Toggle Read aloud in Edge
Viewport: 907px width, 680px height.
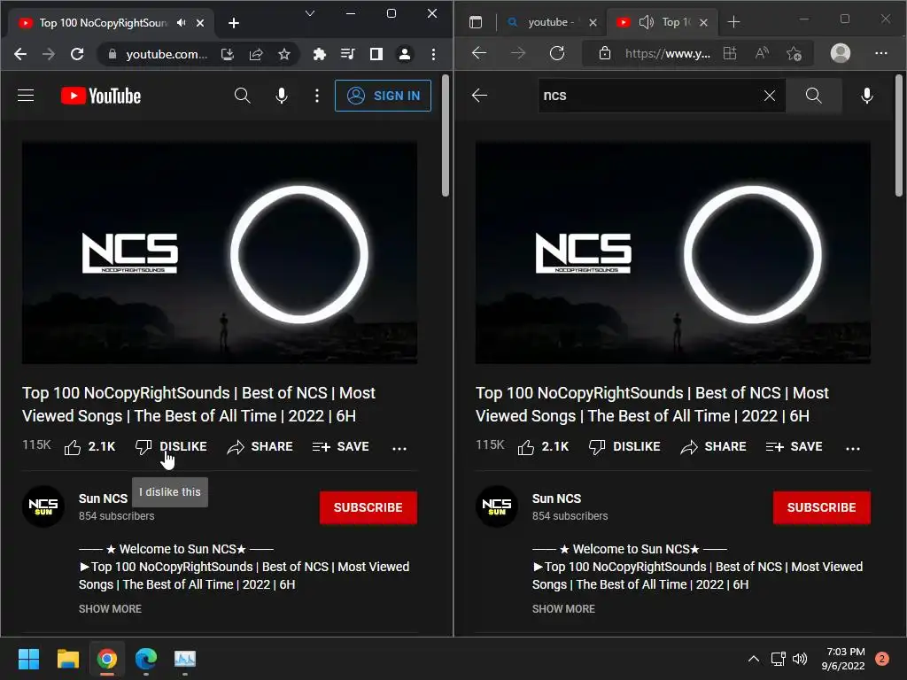point(763,53)
